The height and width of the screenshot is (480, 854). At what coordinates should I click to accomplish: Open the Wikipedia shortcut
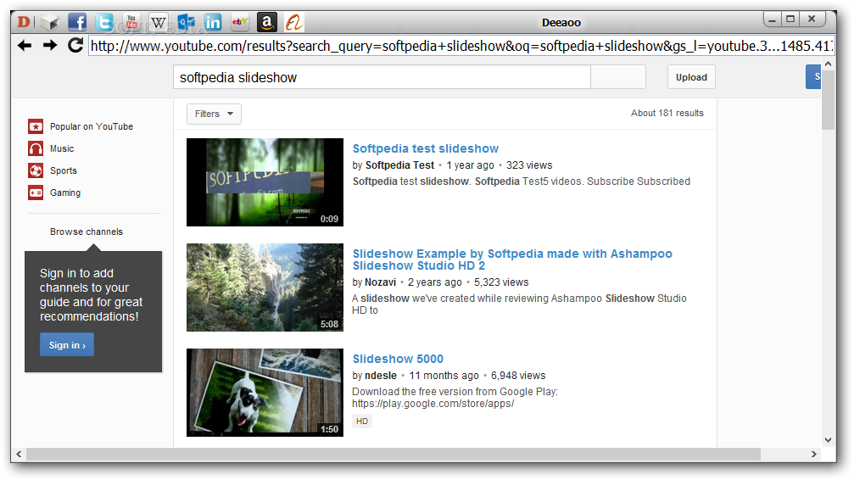click(159, 22)
